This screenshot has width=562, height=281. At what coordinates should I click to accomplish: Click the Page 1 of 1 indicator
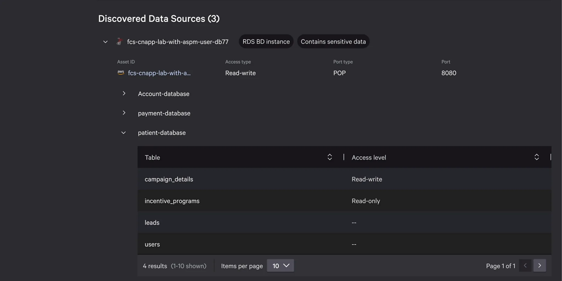[501, 266]
